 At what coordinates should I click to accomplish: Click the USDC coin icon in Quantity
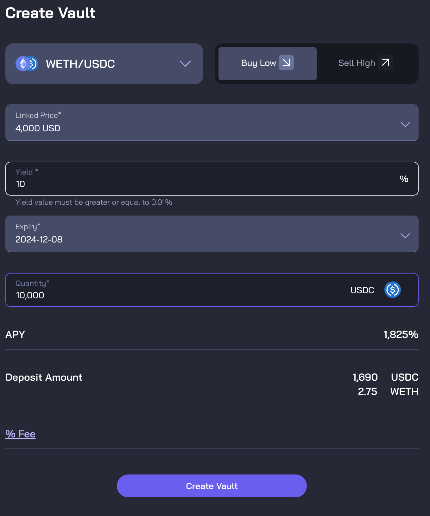(x=393, y=290)
